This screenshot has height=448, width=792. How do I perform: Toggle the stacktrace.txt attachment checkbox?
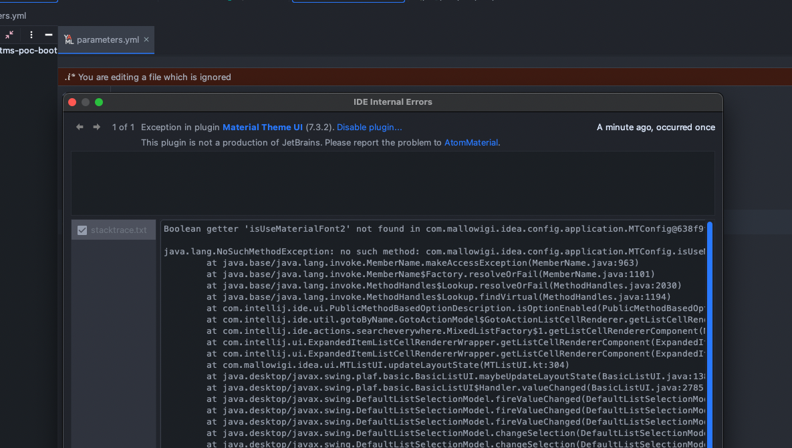[82, 229]
